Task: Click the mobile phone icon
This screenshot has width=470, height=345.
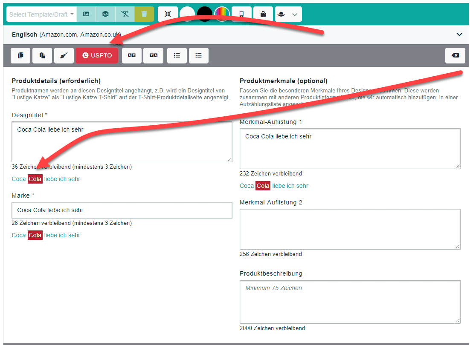Action: tap(241, 14)
